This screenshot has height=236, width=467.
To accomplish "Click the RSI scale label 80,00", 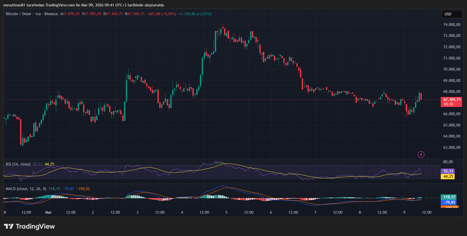I will tap(448, 162).
